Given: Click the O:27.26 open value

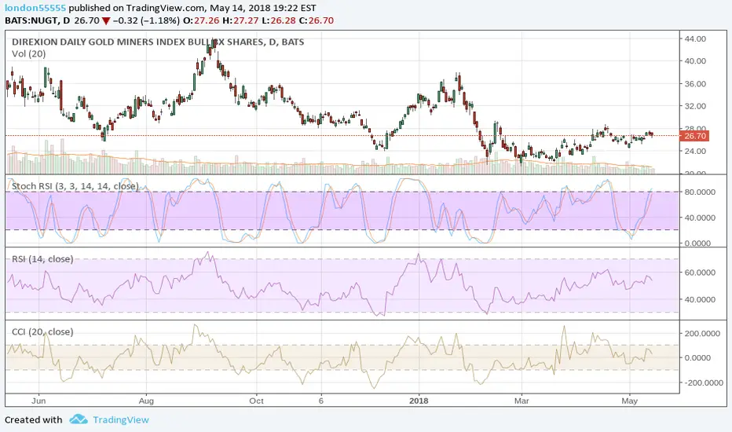Looking at the screenshot, I should click(x=201, y=20).
